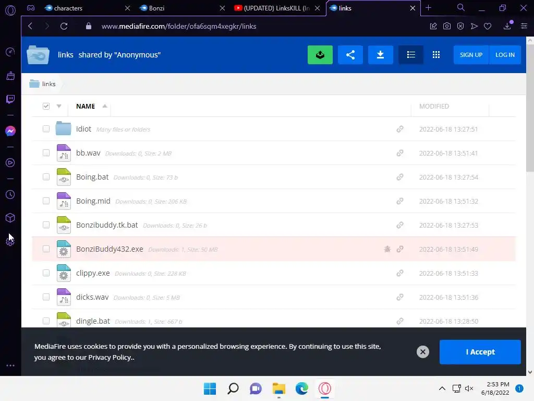
Task: Copy link icon for Boing.mid
Action: coord(400,201)
